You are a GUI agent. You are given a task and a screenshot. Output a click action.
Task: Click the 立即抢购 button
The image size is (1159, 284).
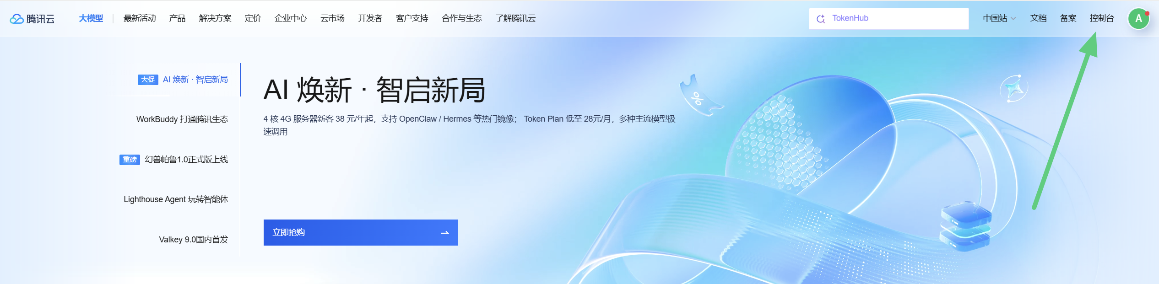tap(361, 233)
